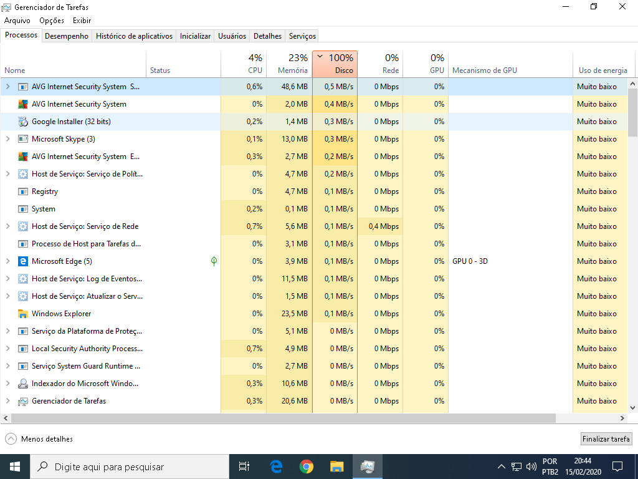This screenshot has width=638, height=479.
Task: Open the Exibir menu
Action: (x=82, y=21)
